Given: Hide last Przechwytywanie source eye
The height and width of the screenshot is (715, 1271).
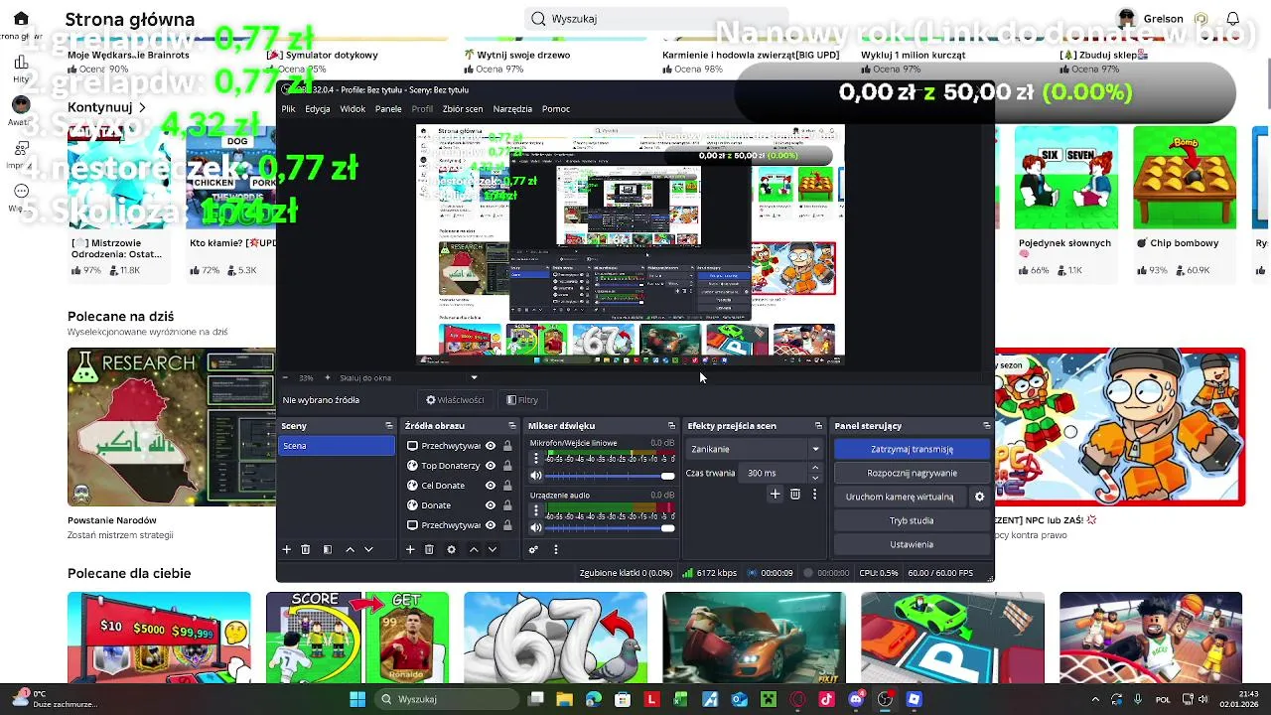Looking at the screenshot, I should [490, 525].
